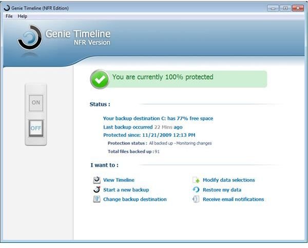Click the Receive email notifications icon
The width and height of the screenshot is (308, 248).
tap(196, 199)
